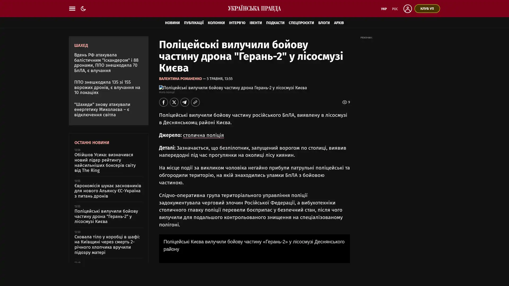Open the НОВИНИ section
The width and height of the screenshot is (509, 286).
[x=172, y=23]
